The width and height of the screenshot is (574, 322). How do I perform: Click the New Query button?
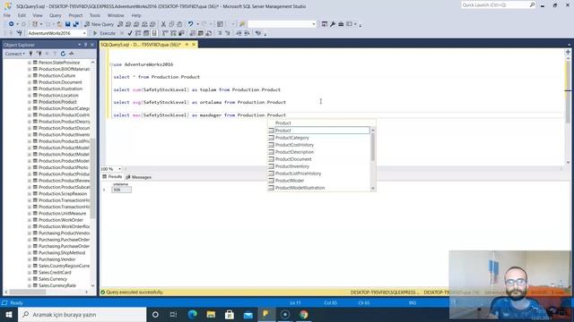pos(100,24)
